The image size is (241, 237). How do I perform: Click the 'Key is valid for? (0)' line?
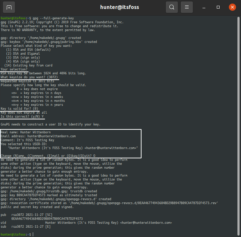point(19,109)
